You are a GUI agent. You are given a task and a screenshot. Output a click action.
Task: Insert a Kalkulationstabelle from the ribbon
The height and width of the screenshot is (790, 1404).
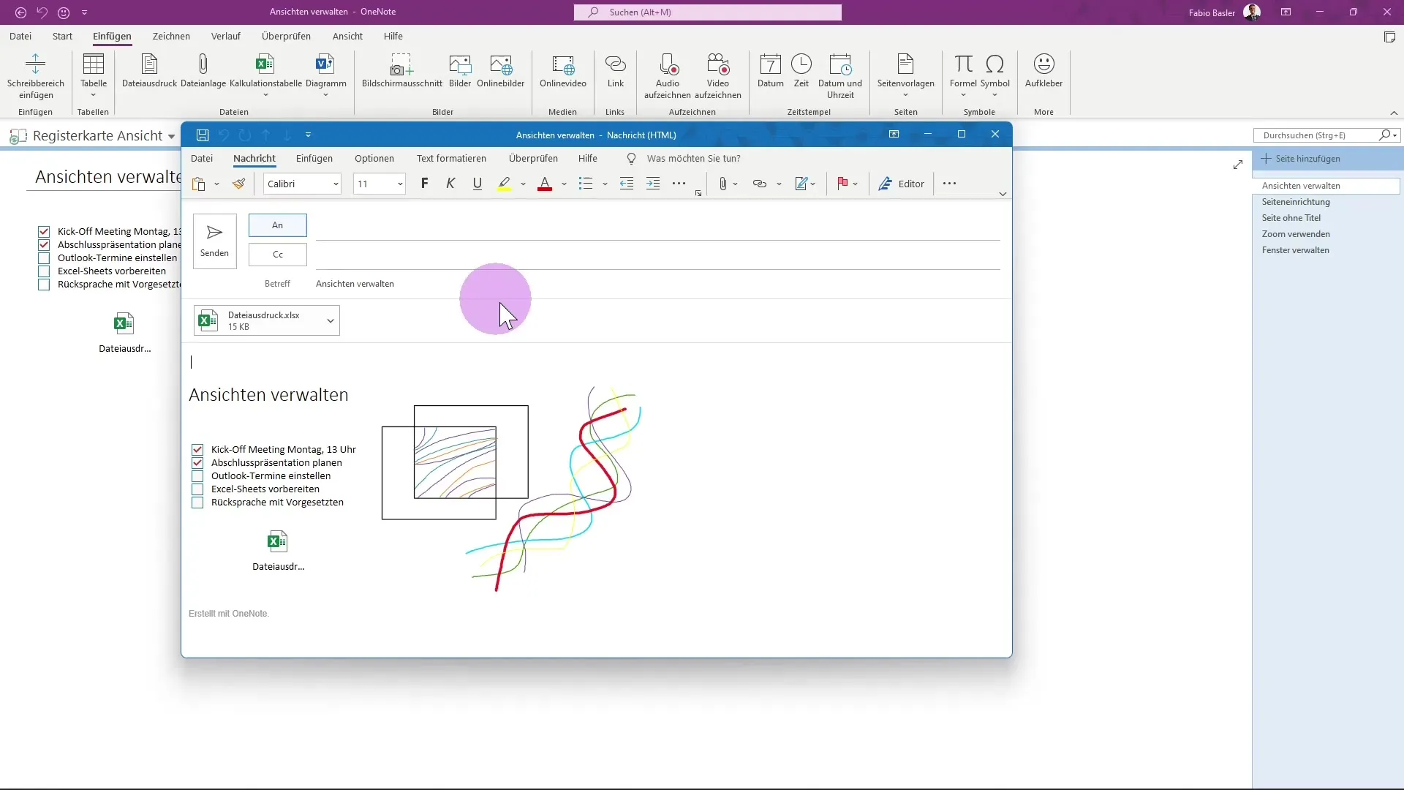[x=265, y=76]
